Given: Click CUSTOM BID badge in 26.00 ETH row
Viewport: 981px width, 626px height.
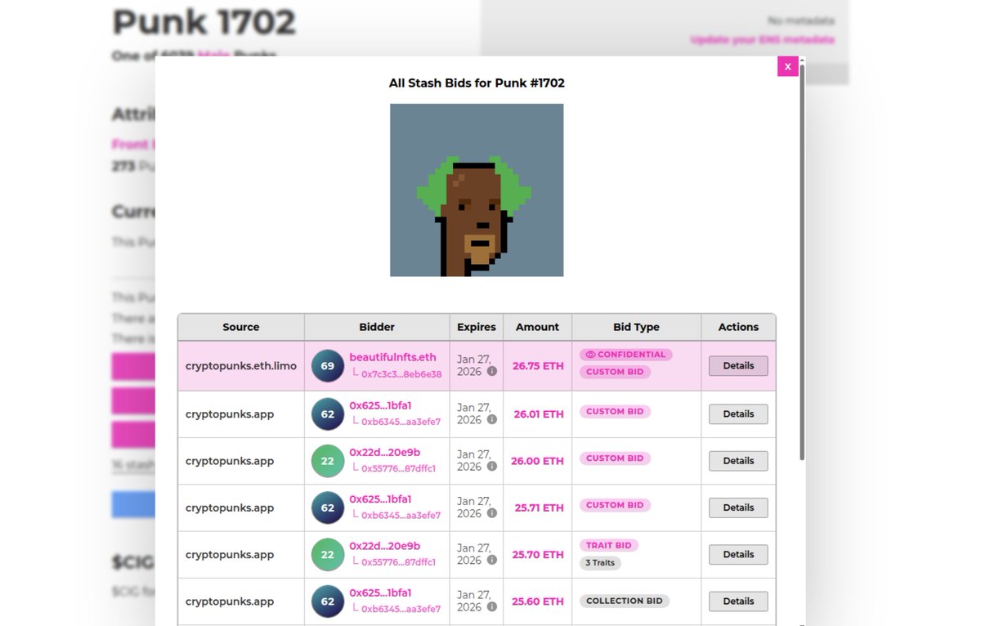Looking at the screenshot, I should click(615, 458).
